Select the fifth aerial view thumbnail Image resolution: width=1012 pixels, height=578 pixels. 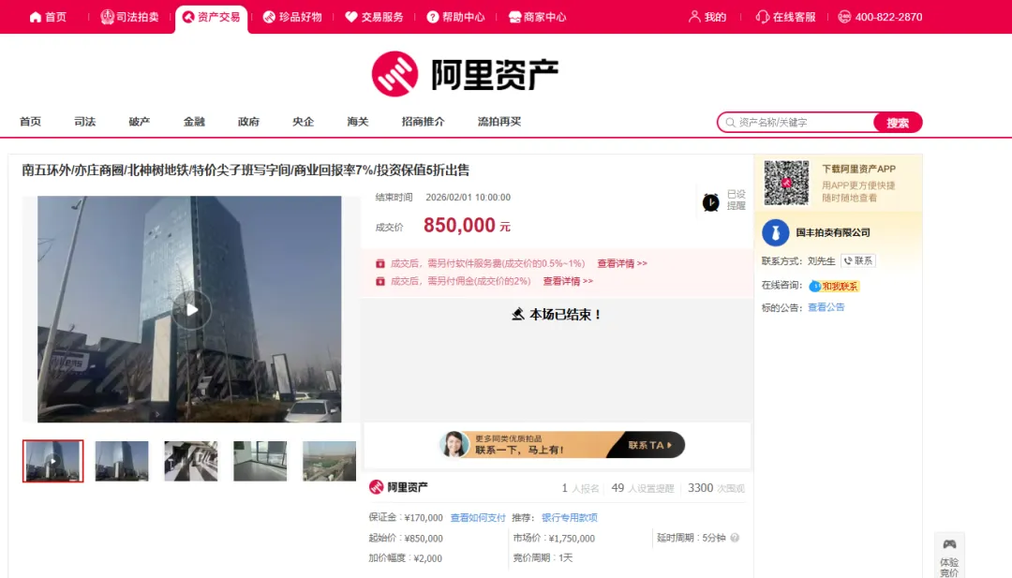click(329, 461)
